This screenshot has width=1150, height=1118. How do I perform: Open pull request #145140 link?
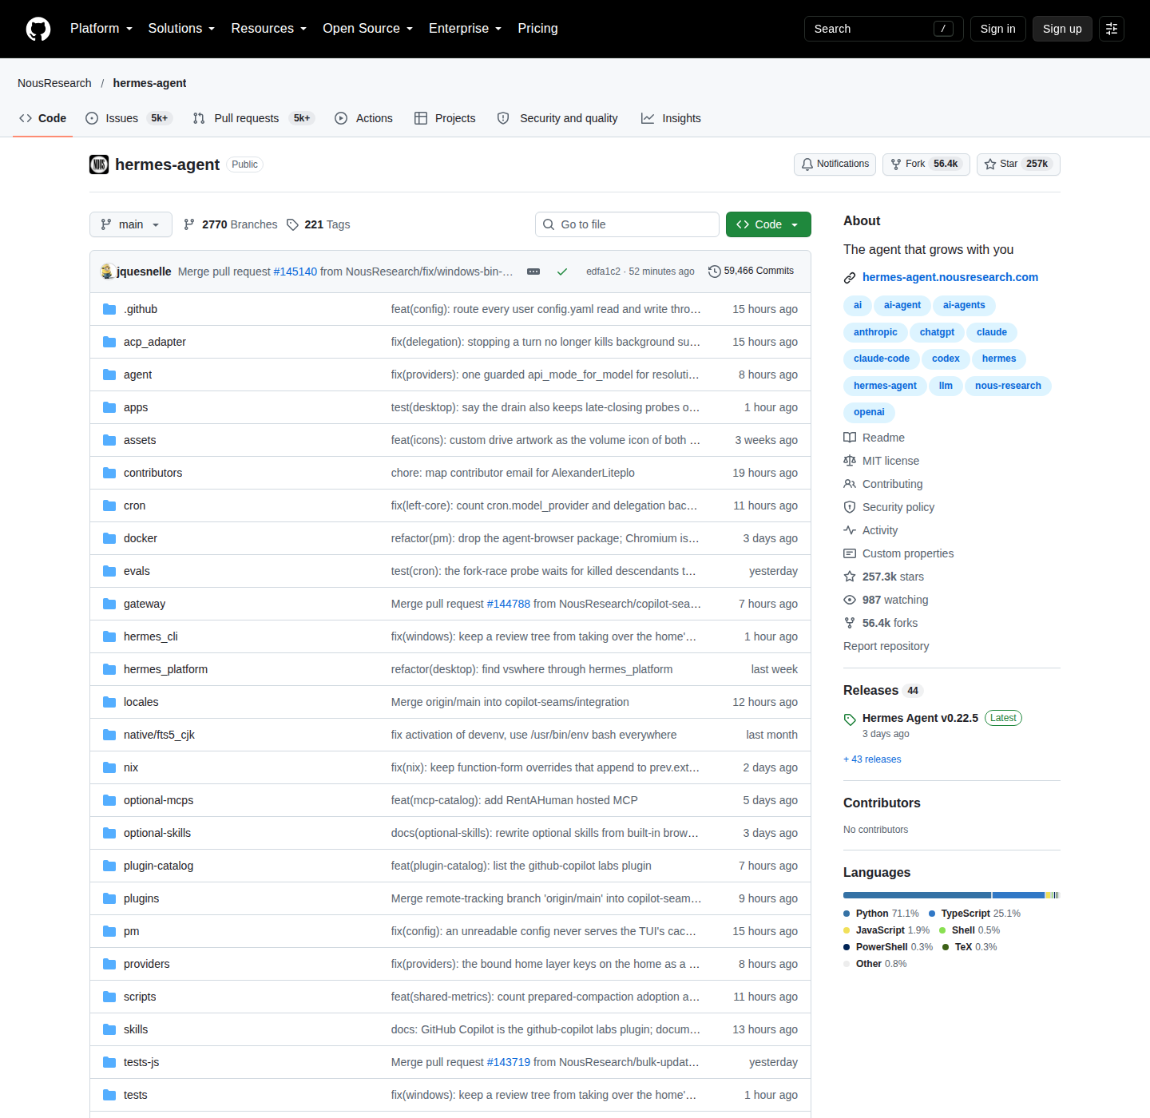[x=295, y=272]
